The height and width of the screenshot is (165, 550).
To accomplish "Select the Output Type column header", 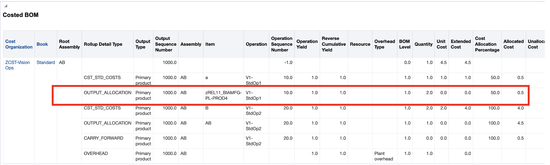I will (x=143, y=44).
